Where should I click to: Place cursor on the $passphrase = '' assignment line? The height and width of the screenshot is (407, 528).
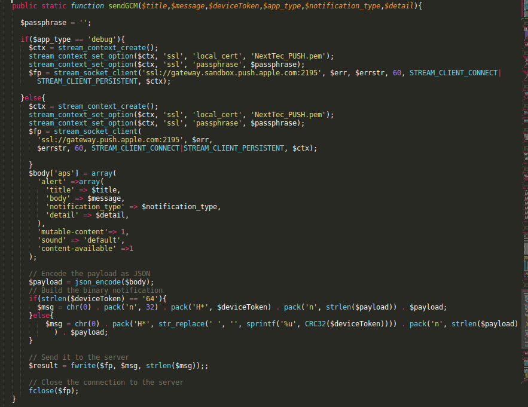point(56,23)
